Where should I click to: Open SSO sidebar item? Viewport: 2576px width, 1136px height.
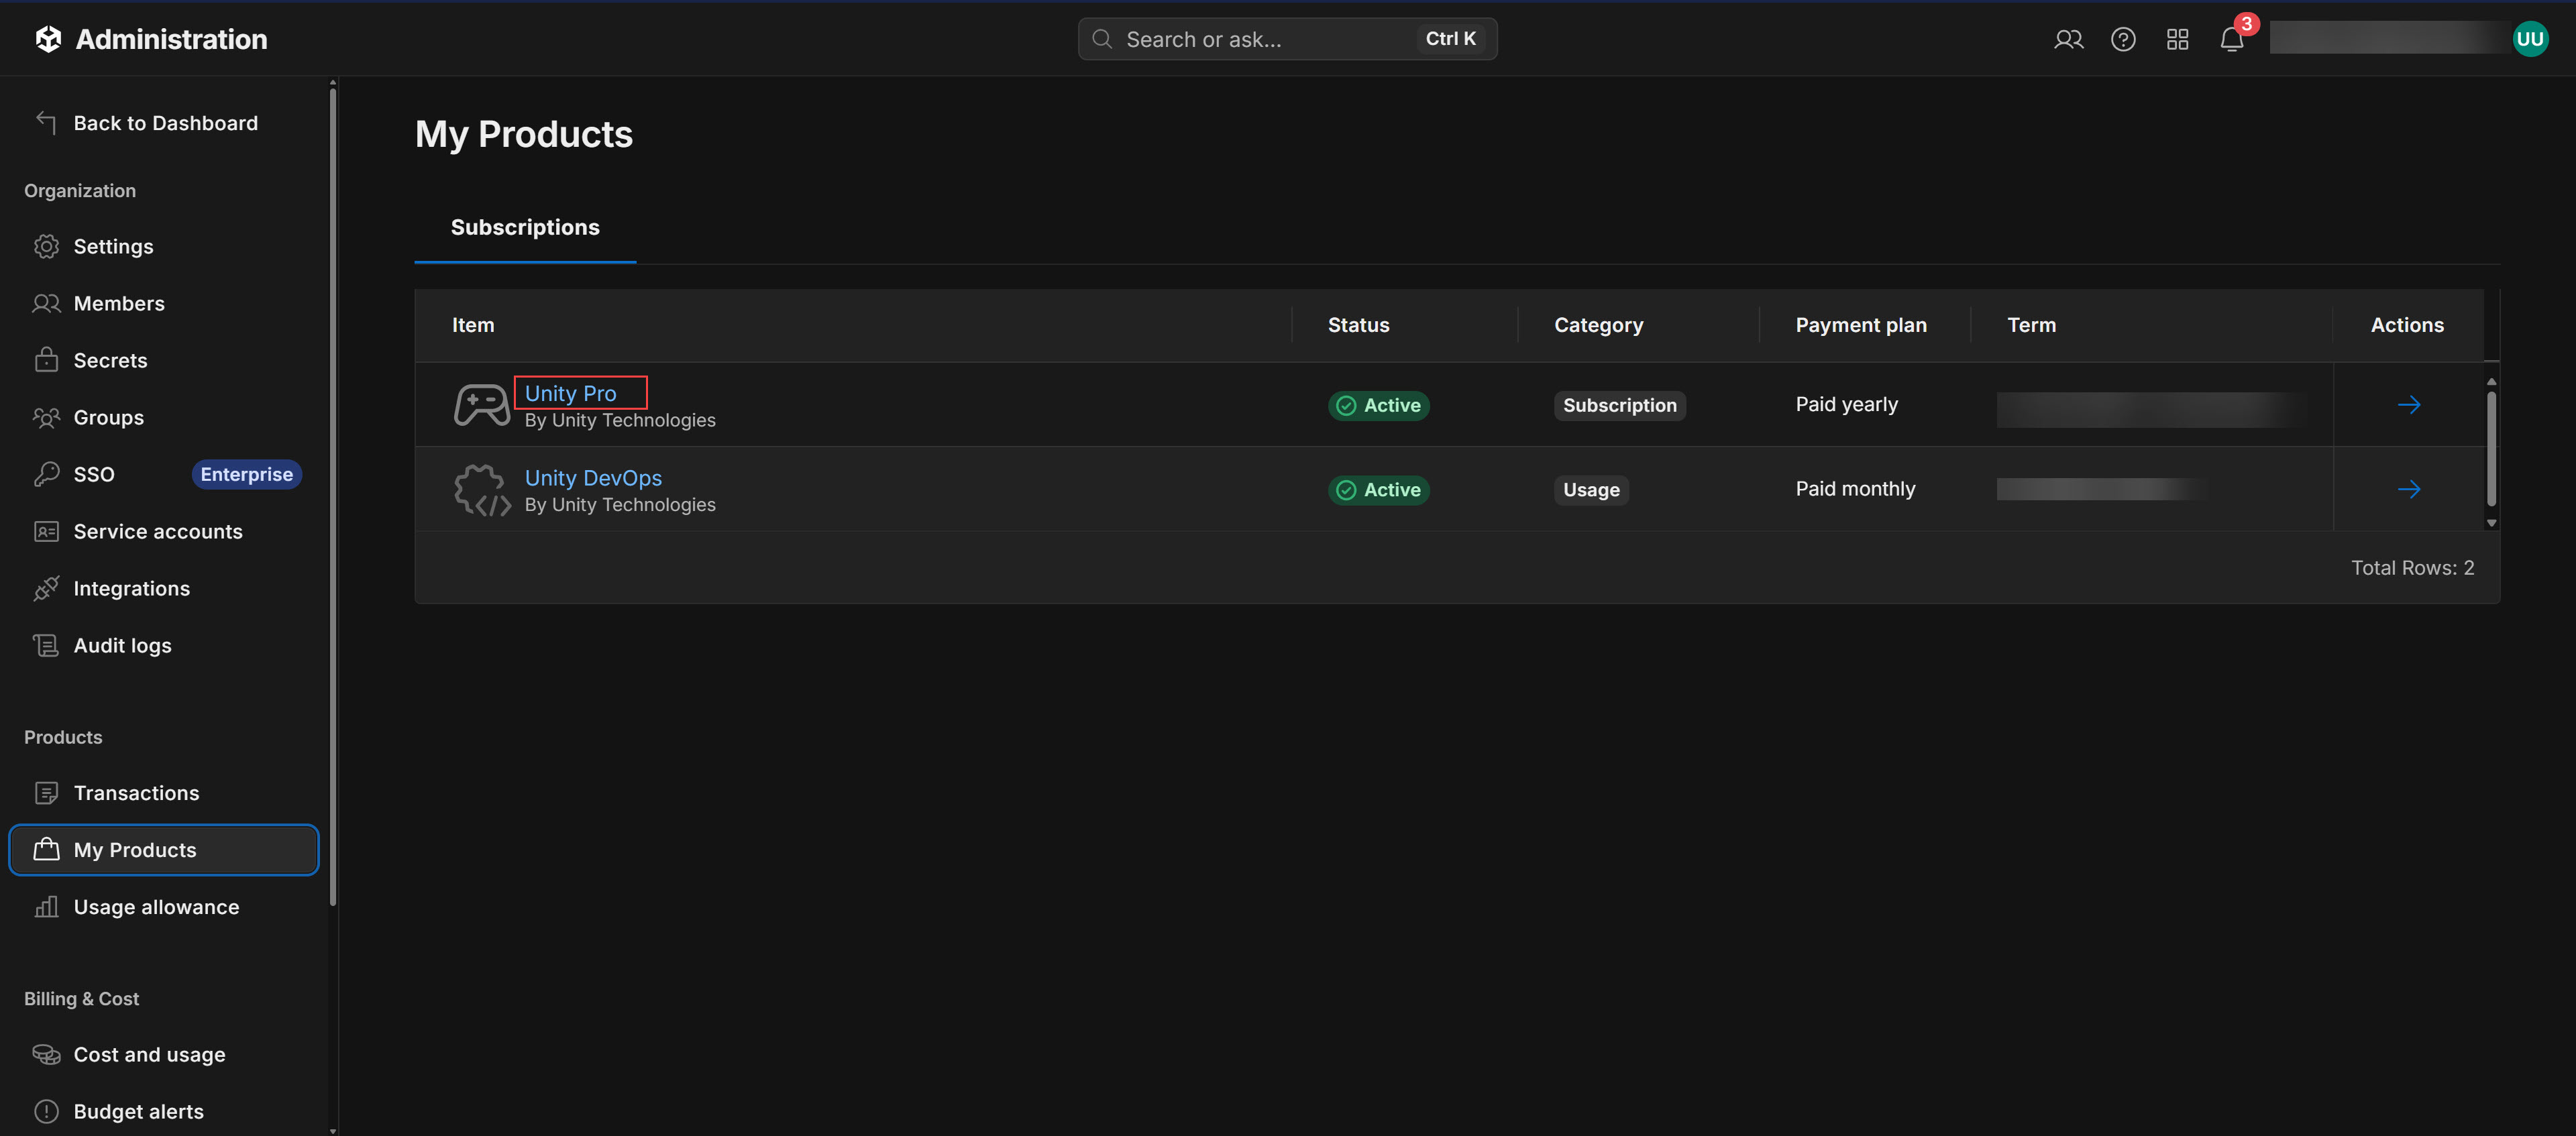[164, 474]
